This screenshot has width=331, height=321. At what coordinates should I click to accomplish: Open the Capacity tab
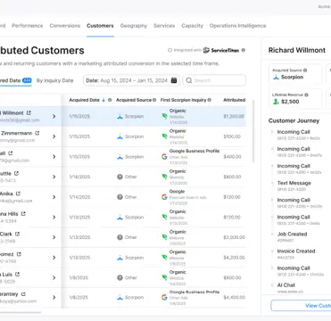192,26
